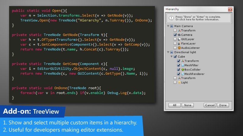The width and height of the screenshot is (243, 136).
Task: Click the Transform icon under Main Camera
Action: pyautogui.click(x=179, y=31)
